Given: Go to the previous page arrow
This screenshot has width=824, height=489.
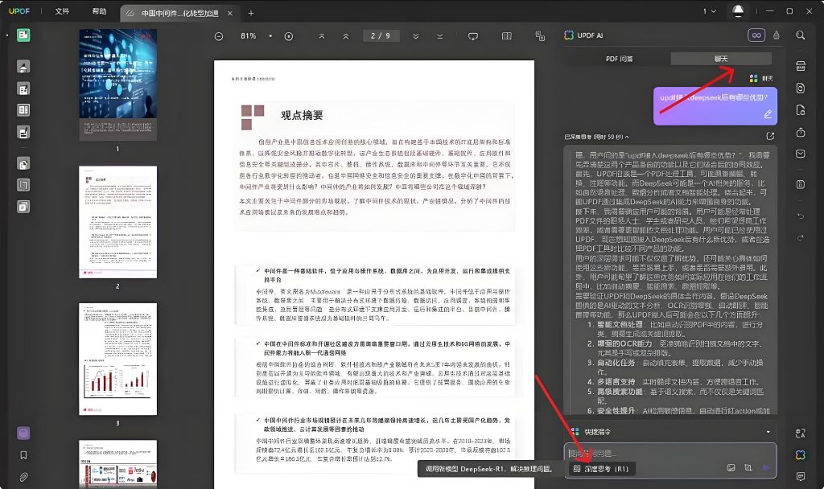Looking at the screenshot, I should tap(346, 36).
